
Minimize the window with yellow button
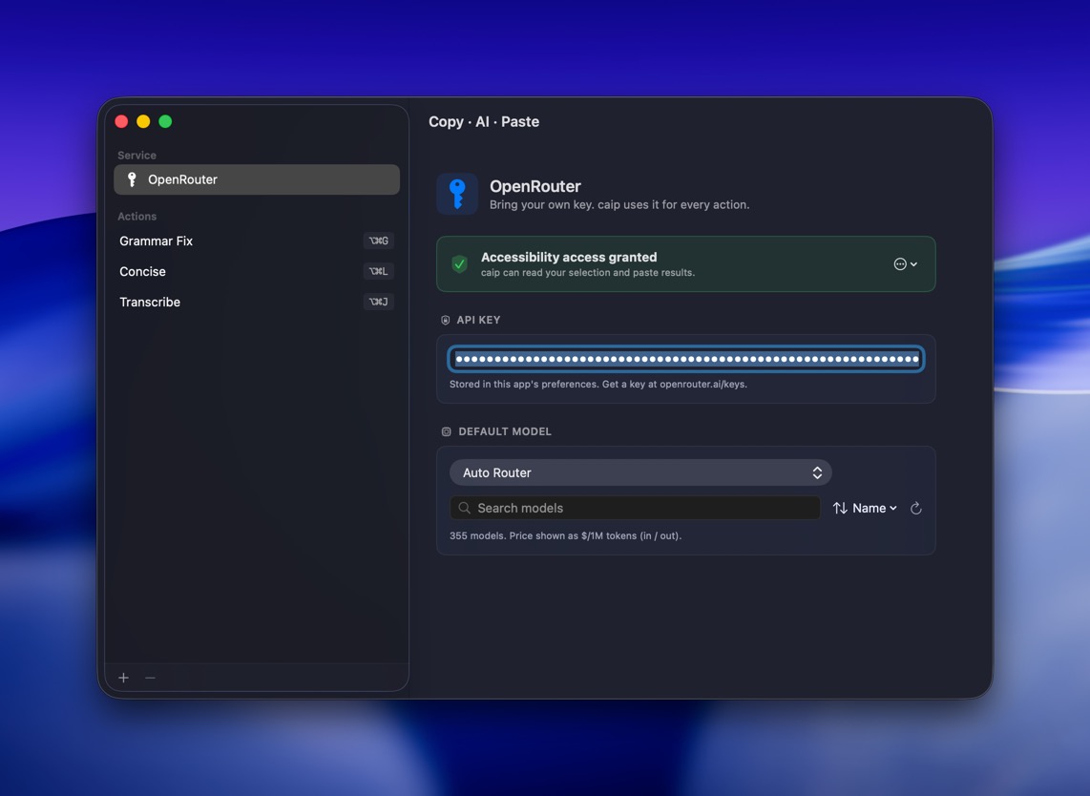pos(143,121)
